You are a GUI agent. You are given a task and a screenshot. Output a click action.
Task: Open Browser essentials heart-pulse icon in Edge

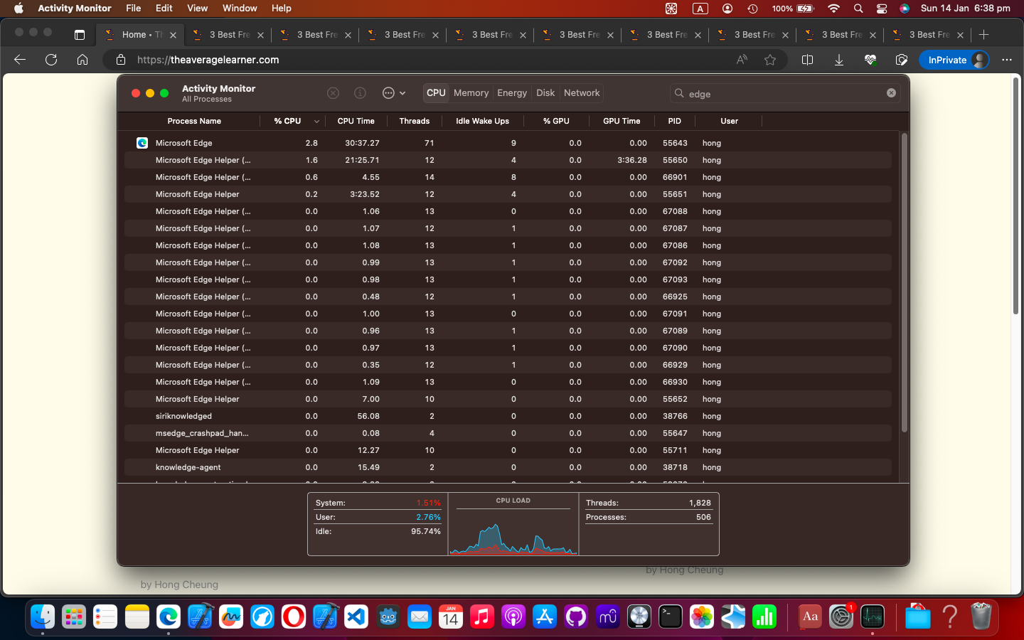coord(870,60)
